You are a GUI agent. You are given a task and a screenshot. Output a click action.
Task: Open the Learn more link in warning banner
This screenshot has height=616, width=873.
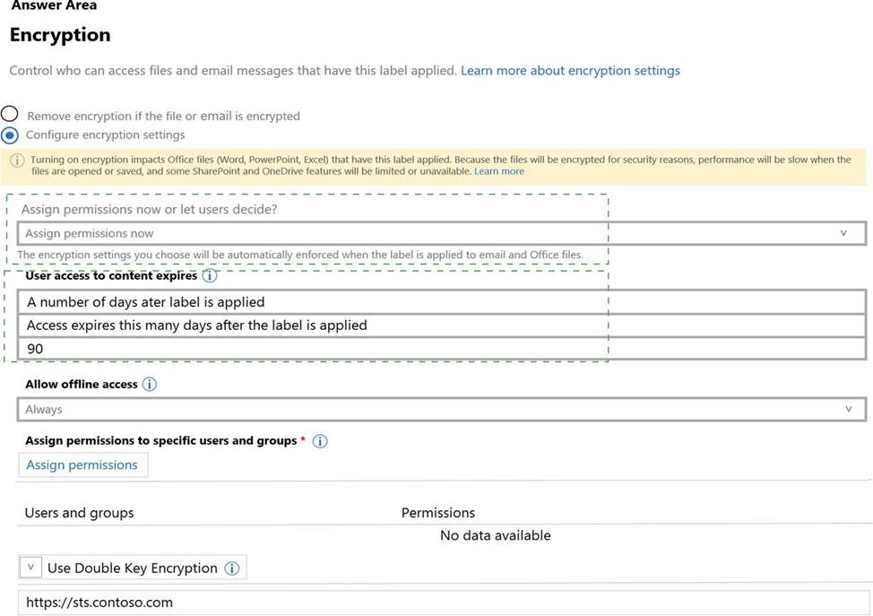pyautogui.click(x=499, y=171)
